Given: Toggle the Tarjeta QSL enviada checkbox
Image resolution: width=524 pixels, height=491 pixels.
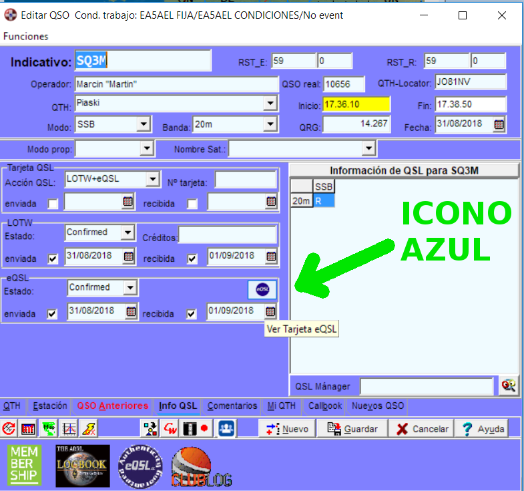Looking at the screenshot, I should point(53,203).
